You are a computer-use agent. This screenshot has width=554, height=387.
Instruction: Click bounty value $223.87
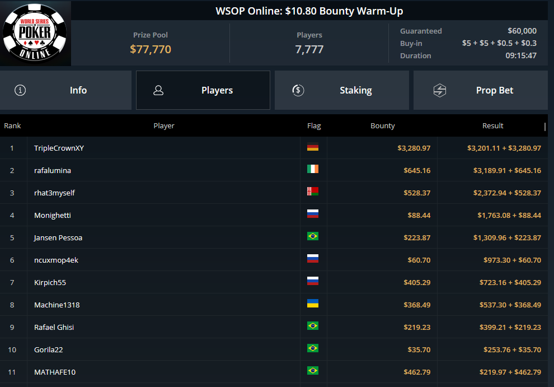click(417, 237)
